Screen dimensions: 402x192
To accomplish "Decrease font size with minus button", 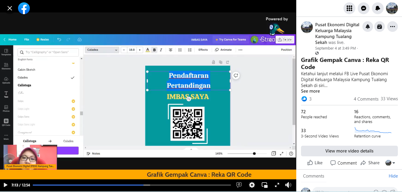I will [x=124, y=50].
